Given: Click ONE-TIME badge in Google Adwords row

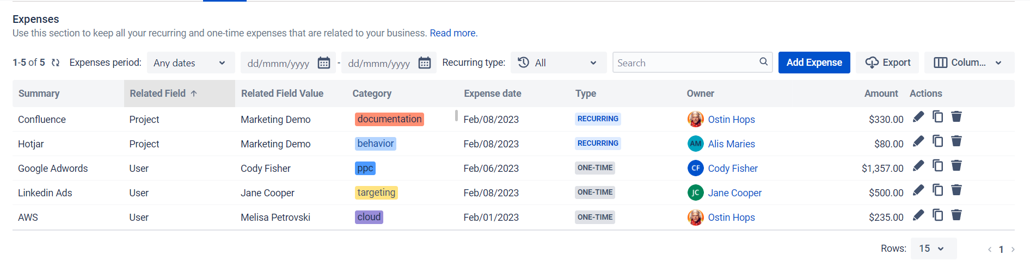Looking at the screenshot, I should click(x=595, y=167).
